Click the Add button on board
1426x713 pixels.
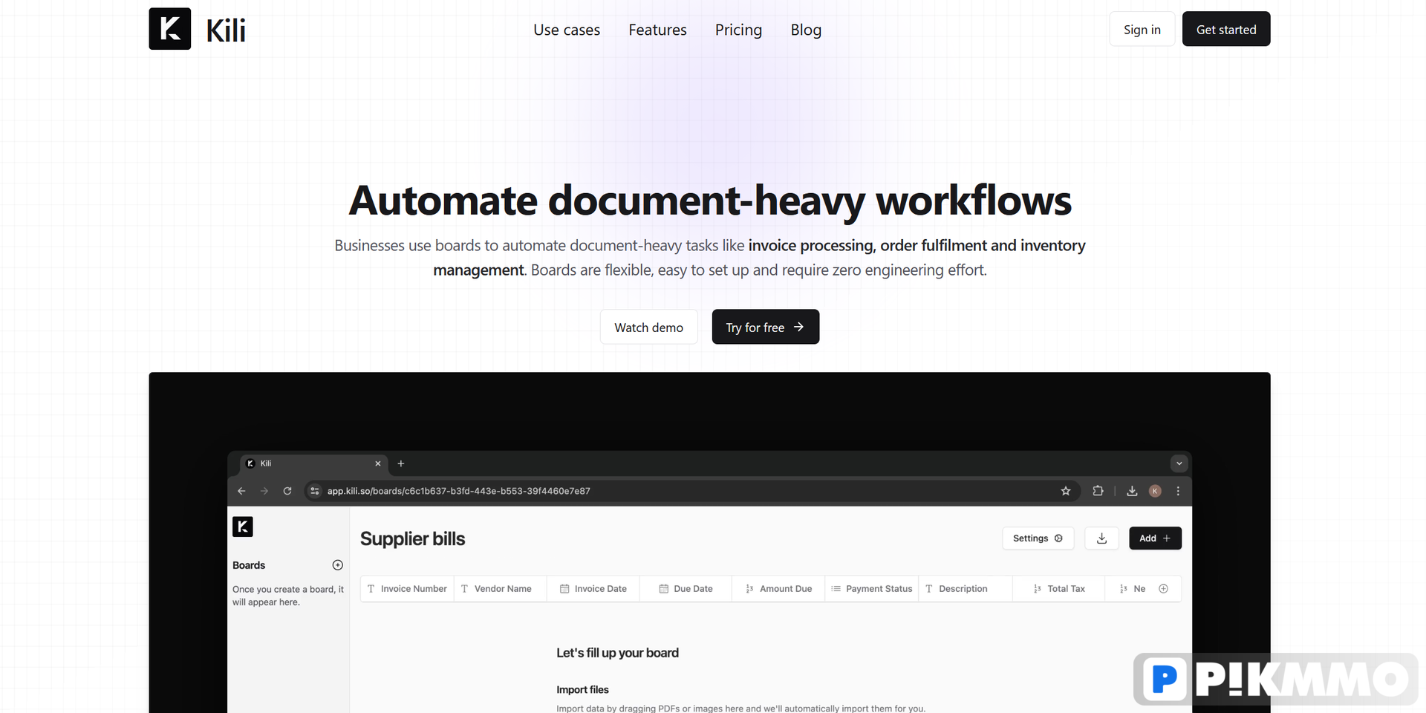point(1155,538)
